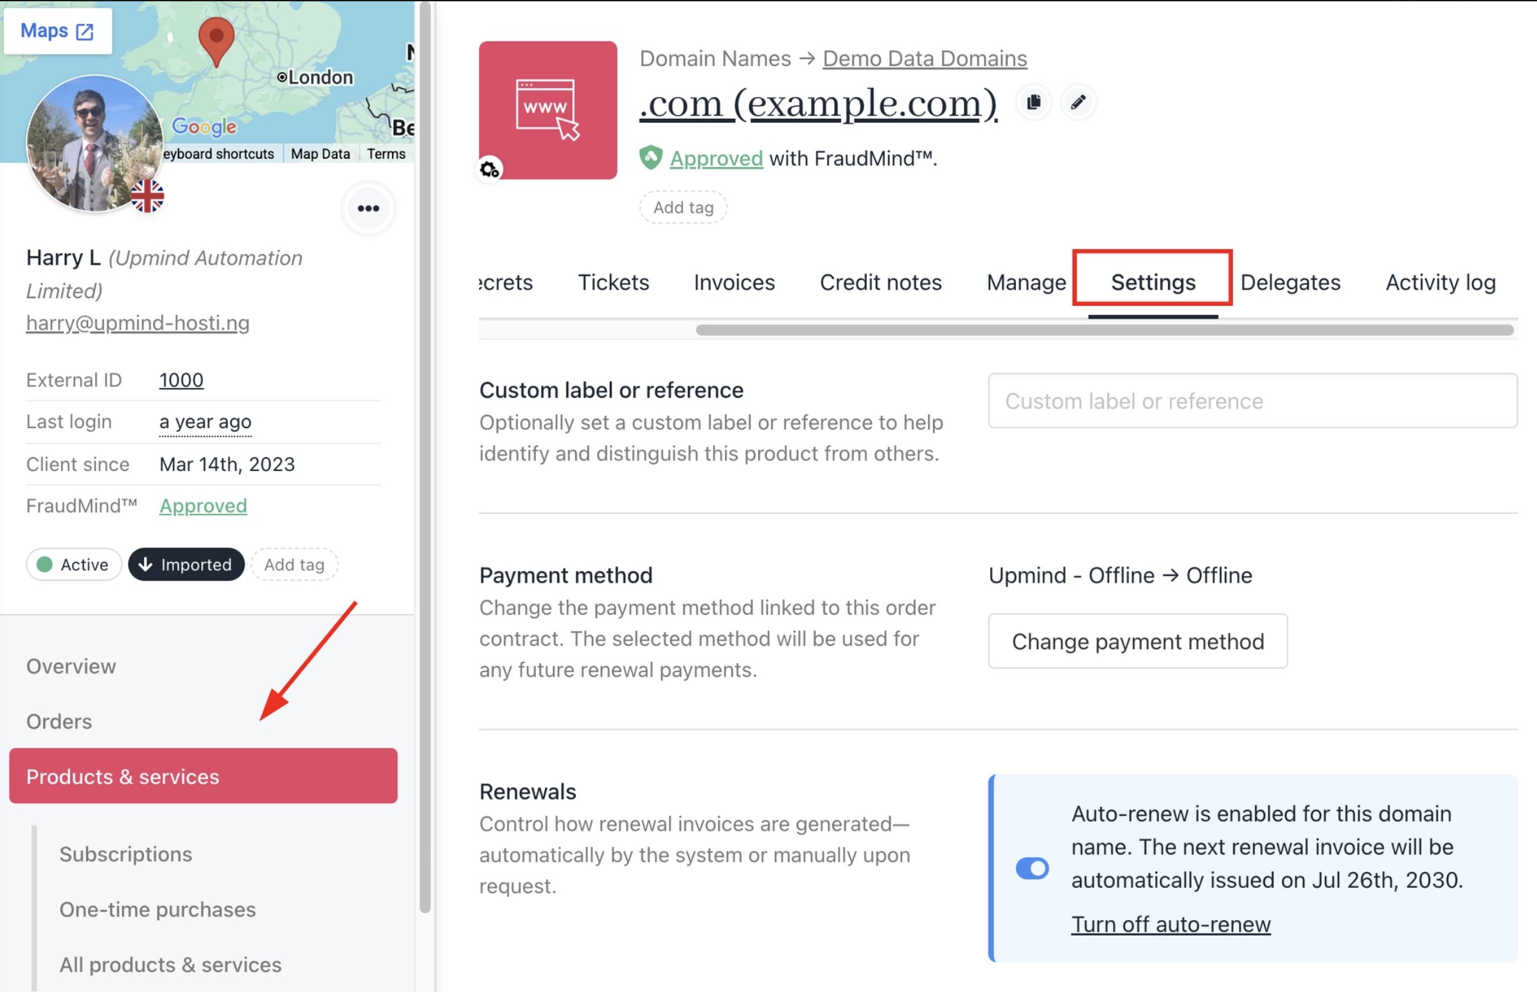This screenshot has width=1537, height=992.
Task: Open FraudMind Approved link in client sidebar
Action: click(x=203, y=506)
